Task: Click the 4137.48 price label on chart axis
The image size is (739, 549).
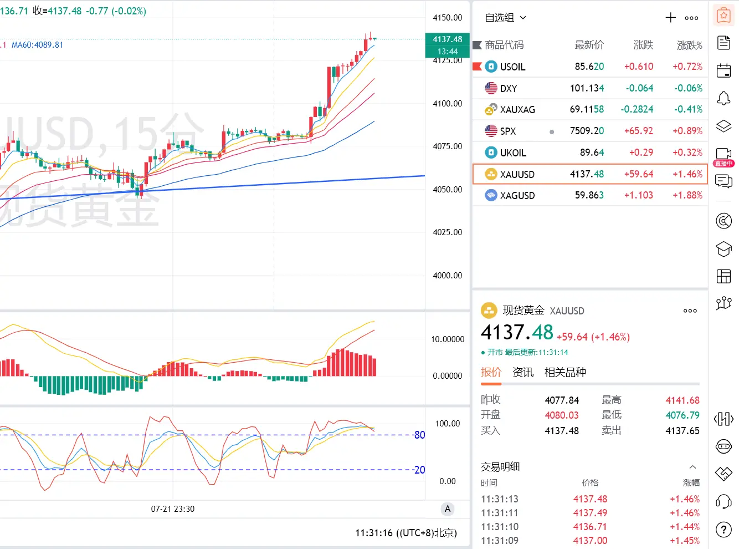Action: 448,39
